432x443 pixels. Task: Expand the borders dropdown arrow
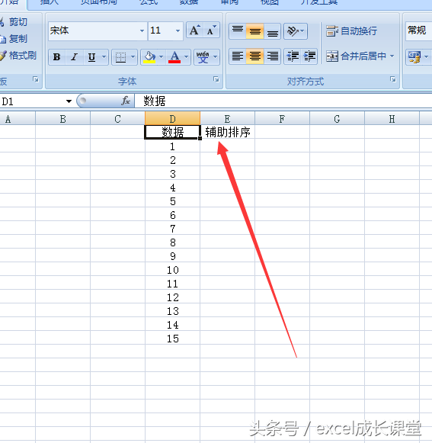pos(133,57)
